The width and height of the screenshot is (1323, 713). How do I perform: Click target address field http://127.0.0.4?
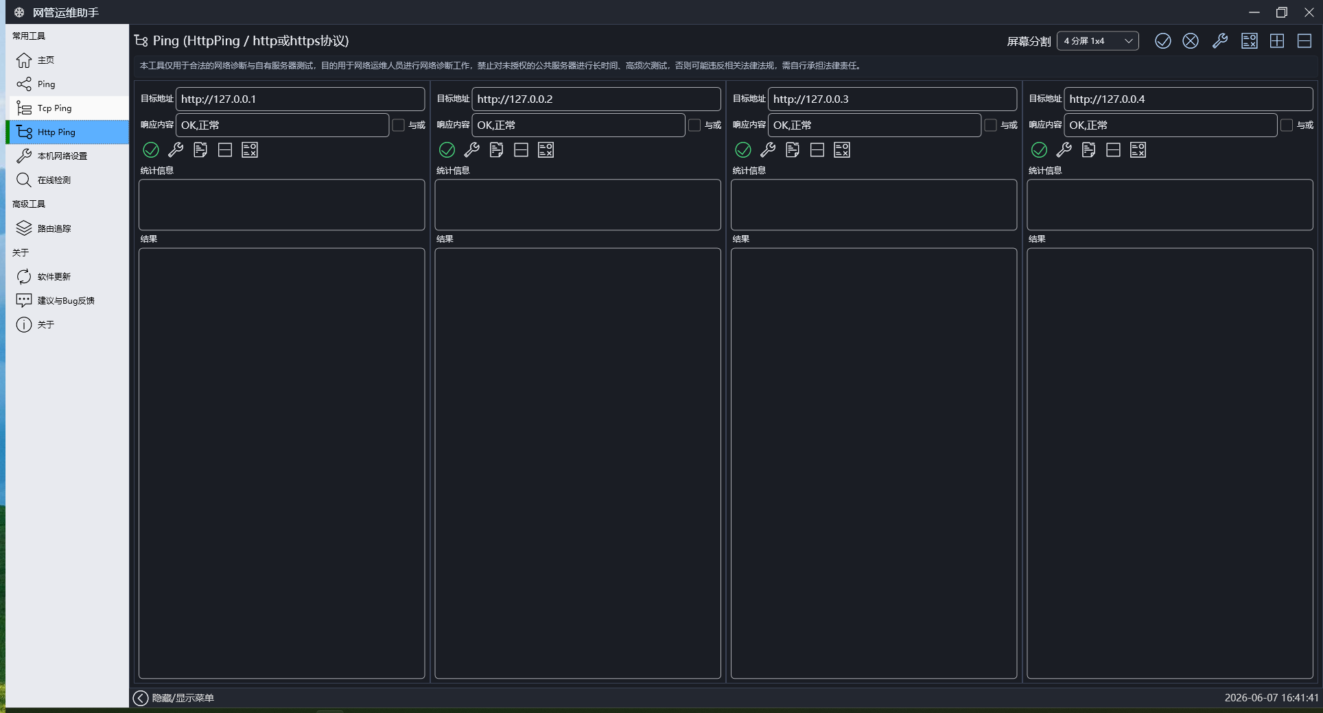coord(1189,99)
